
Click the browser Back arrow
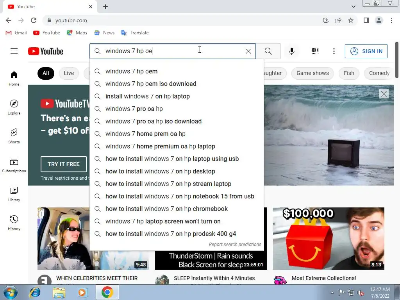tap(9, 20)
